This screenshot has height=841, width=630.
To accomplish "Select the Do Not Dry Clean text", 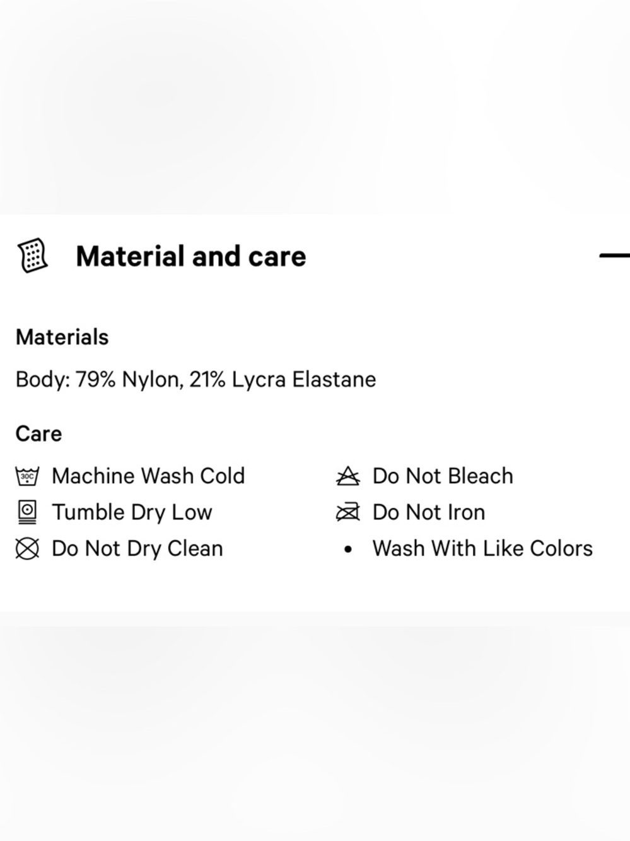I will 137,549.
